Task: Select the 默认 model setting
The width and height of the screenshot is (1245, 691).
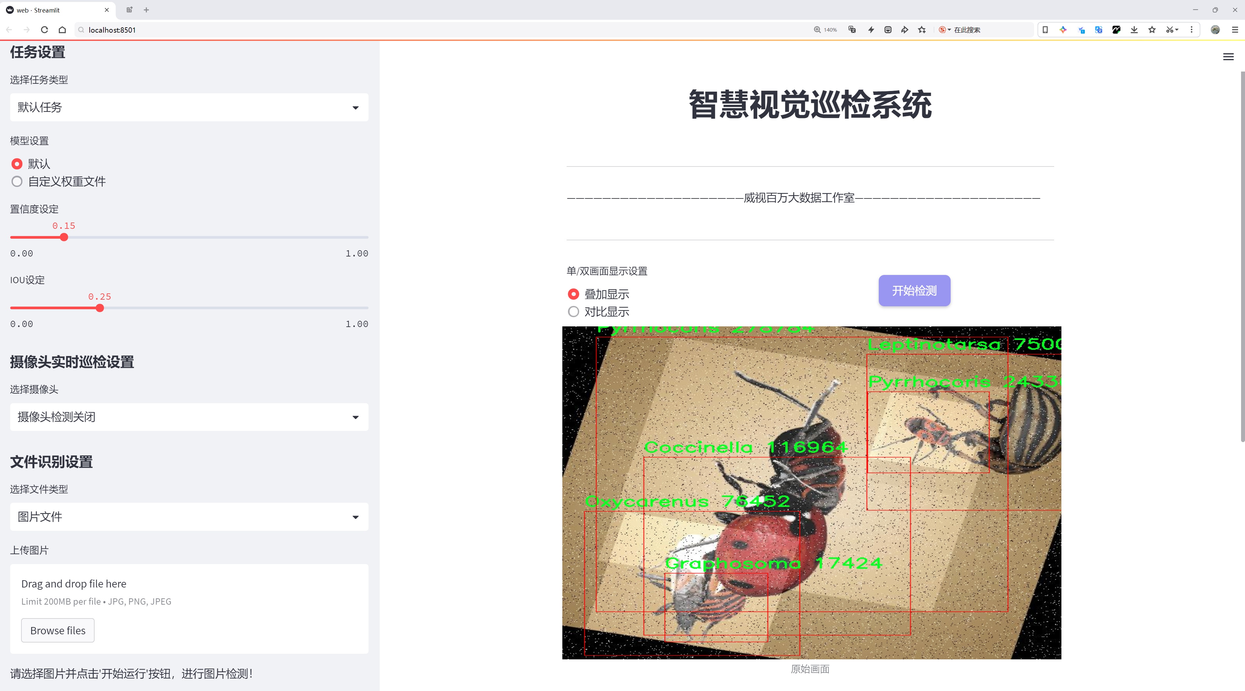Action: tap(17, 164)
